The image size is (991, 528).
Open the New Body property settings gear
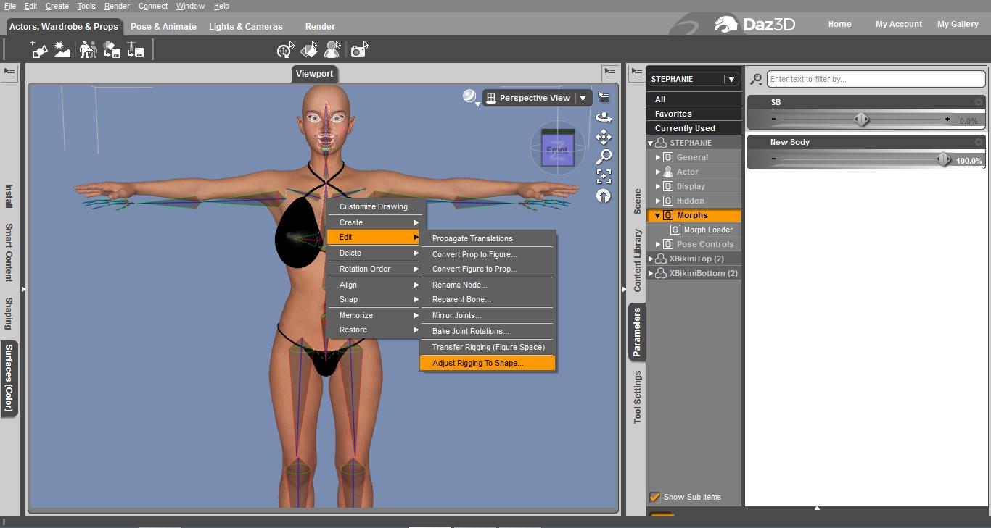click(979, 142)
